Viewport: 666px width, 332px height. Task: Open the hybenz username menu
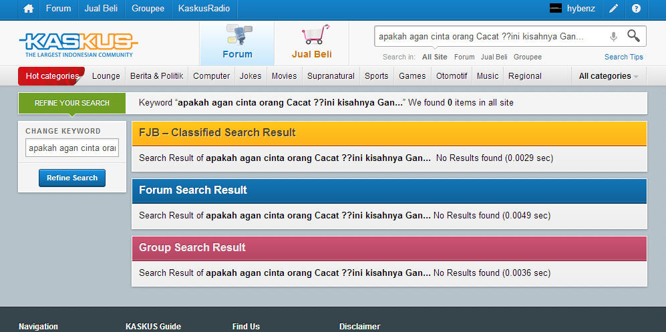580,9
